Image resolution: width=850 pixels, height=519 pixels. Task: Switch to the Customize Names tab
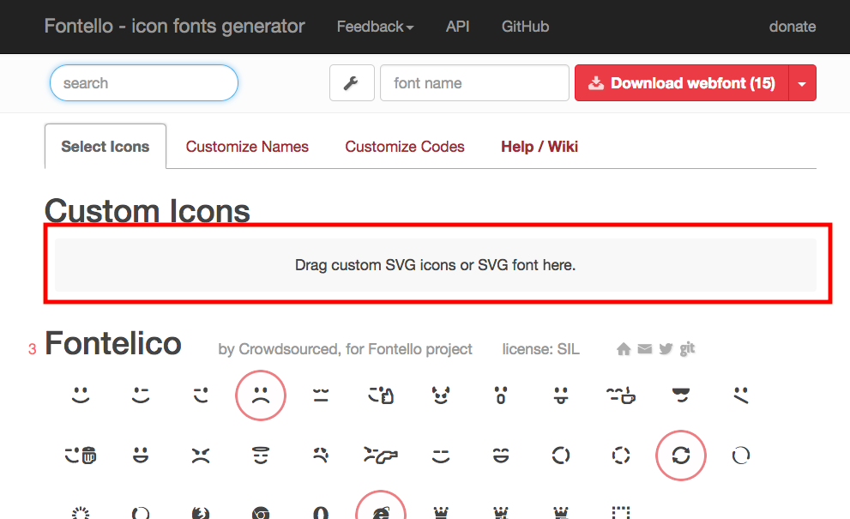click(x=247, y=147)
